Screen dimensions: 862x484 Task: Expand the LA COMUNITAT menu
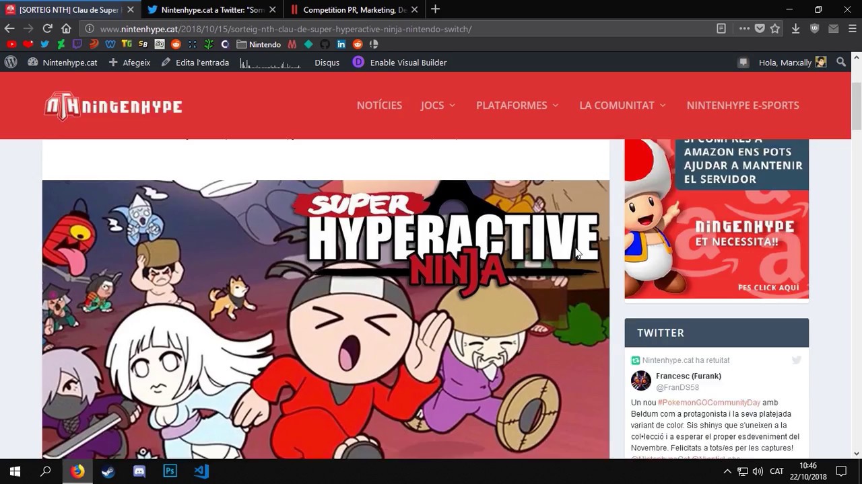point(622,105)
